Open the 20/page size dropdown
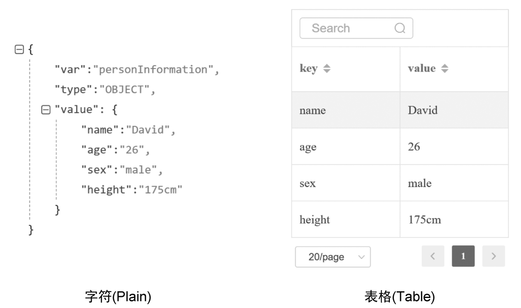521x308 pixels. tap(332, 257)
